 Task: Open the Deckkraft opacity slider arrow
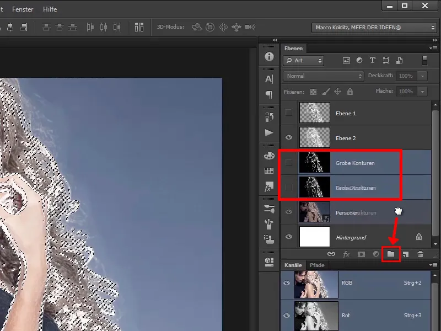coord(422,76)
